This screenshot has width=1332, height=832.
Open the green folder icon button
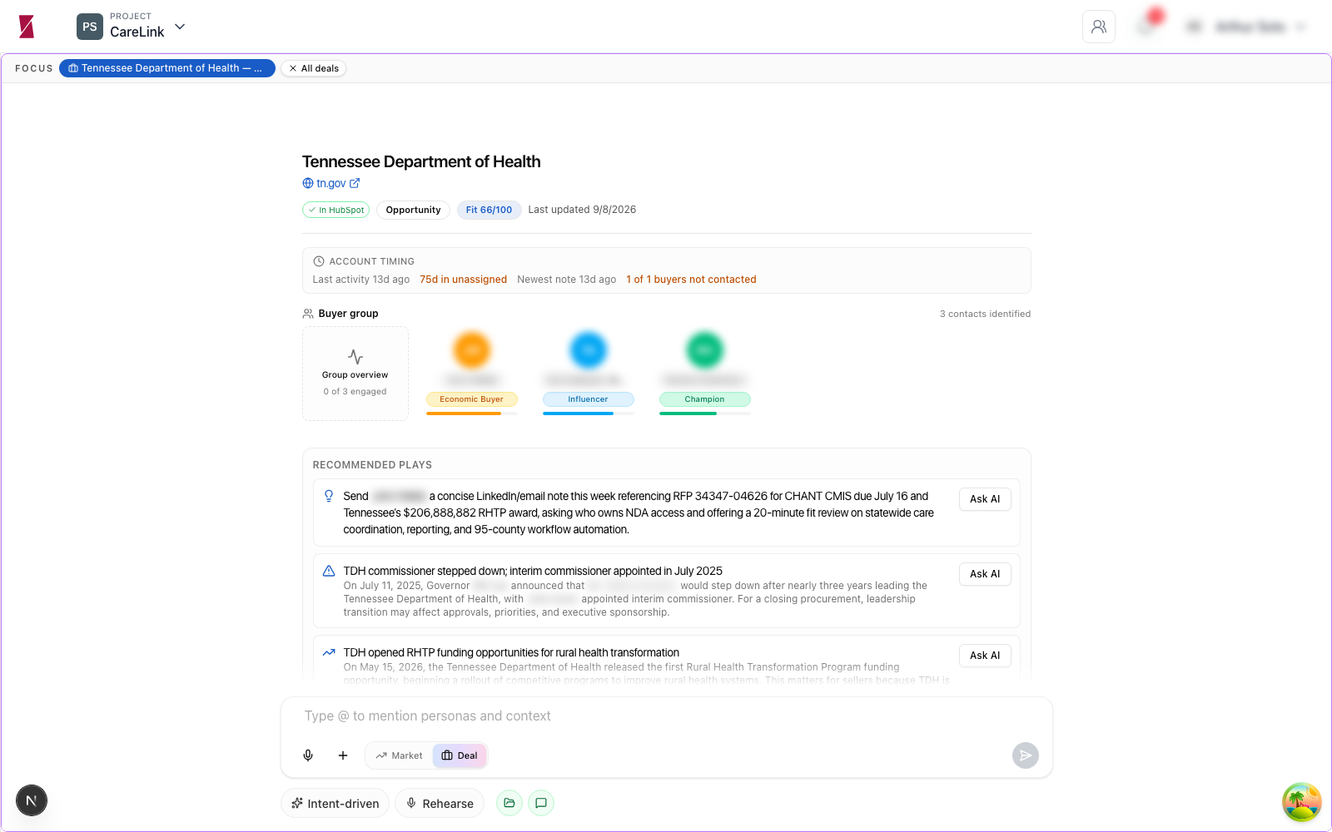(509, 803)
